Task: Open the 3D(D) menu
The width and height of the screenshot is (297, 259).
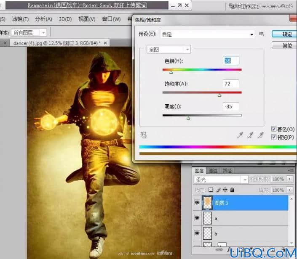Action: [x=65, y=19]
